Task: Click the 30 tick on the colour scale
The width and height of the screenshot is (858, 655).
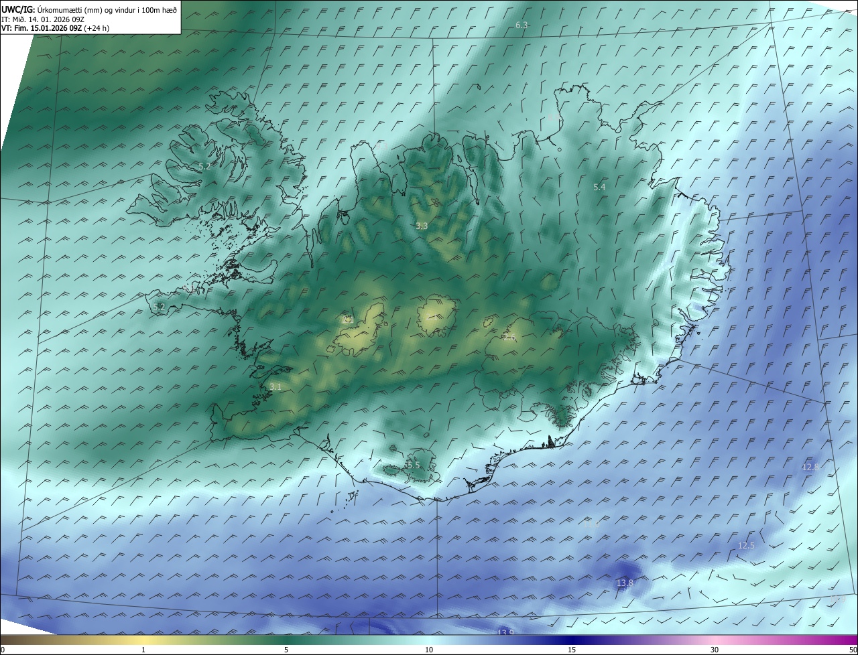Action: point(715,650)
